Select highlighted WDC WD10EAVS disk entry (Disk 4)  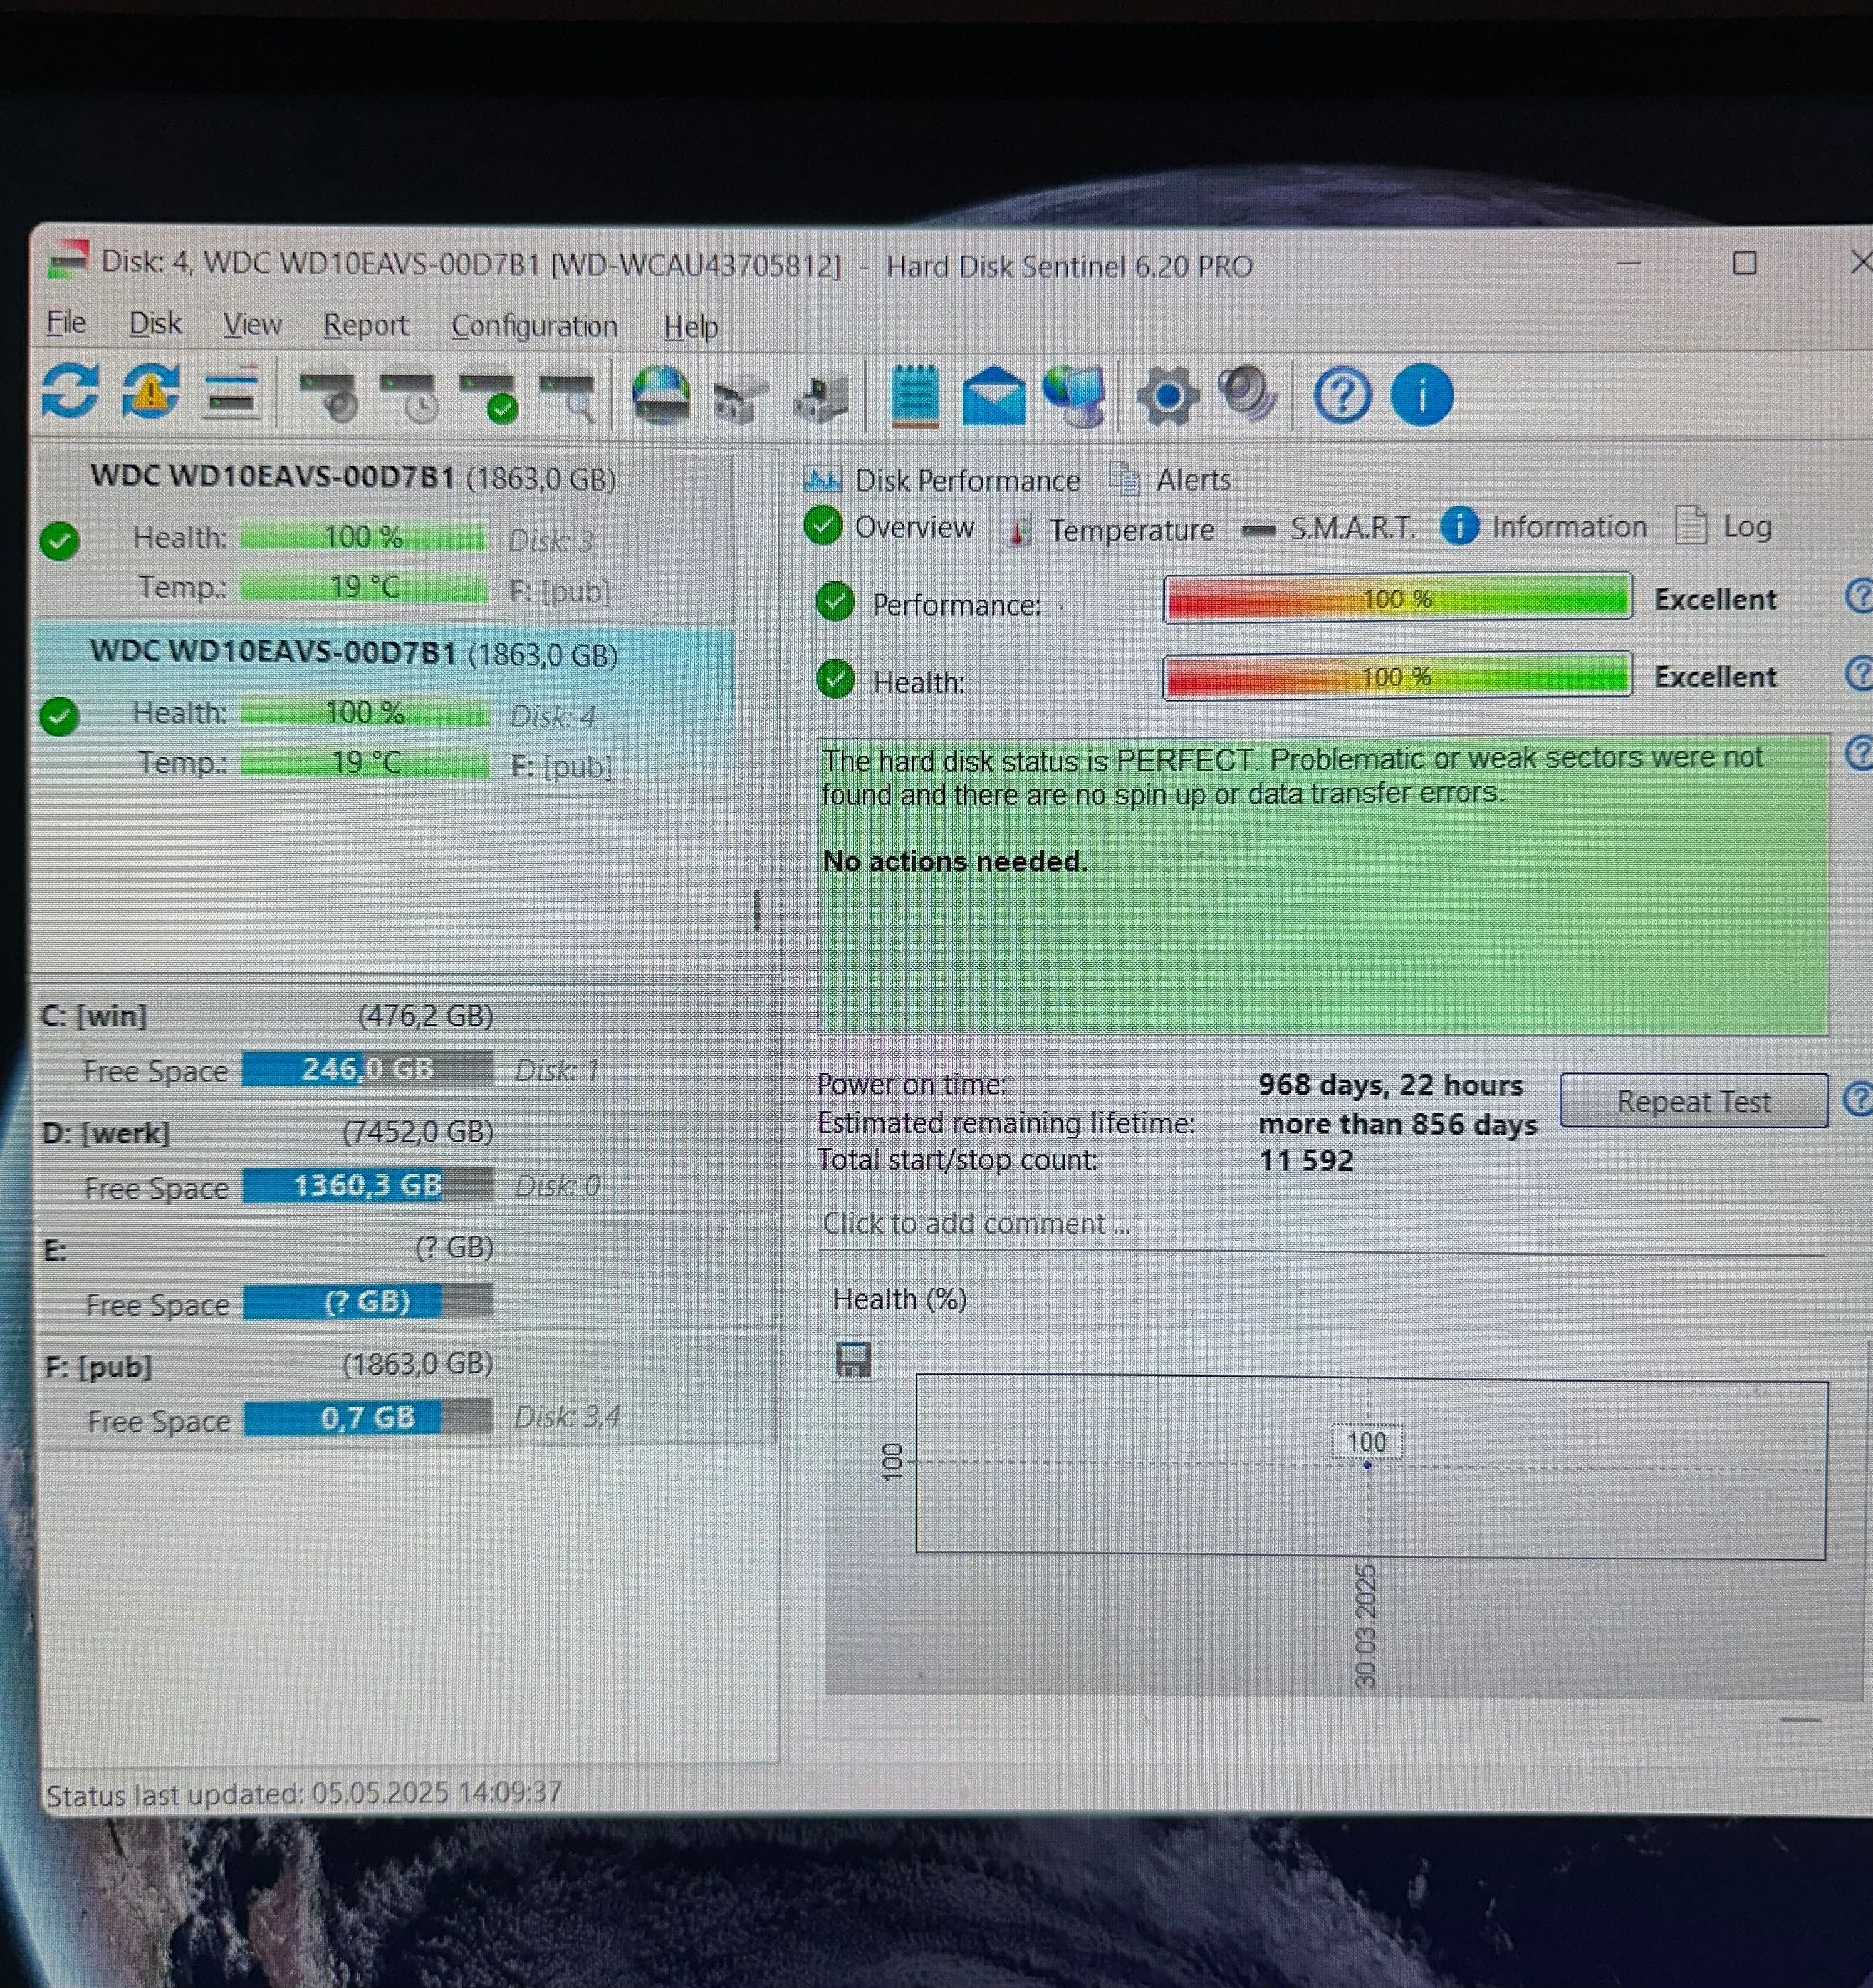(385, 709)
